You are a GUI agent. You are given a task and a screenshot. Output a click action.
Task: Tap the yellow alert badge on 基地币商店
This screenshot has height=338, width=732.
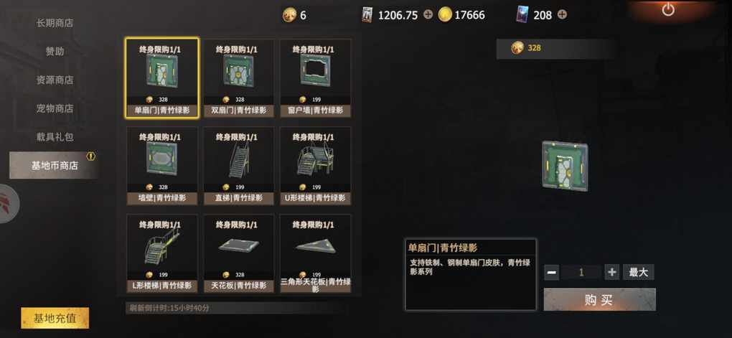coord(90,156)
